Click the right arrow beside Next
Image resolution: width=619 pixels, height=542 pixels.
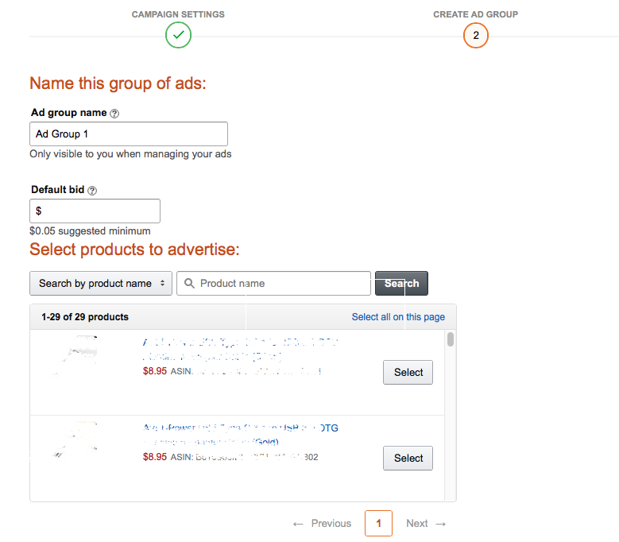(440, 524)
